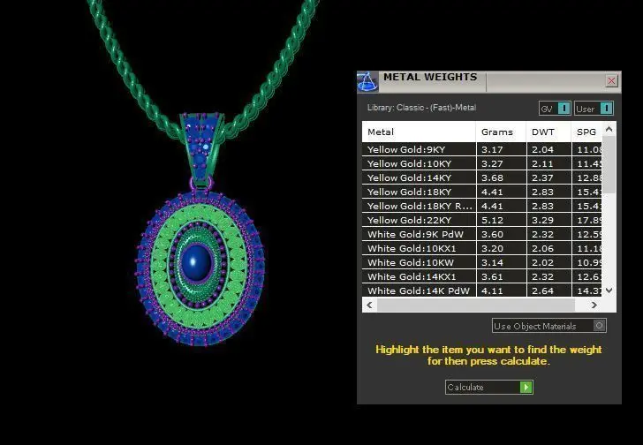This screenshot has width=643, height=445.
Task: Select the White Gold:14KX1 row
Action: pyautogui.click(x=482, y=276)
